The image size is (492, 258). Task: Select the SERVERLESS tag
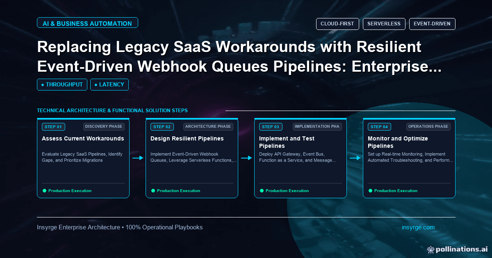[384, 24]
